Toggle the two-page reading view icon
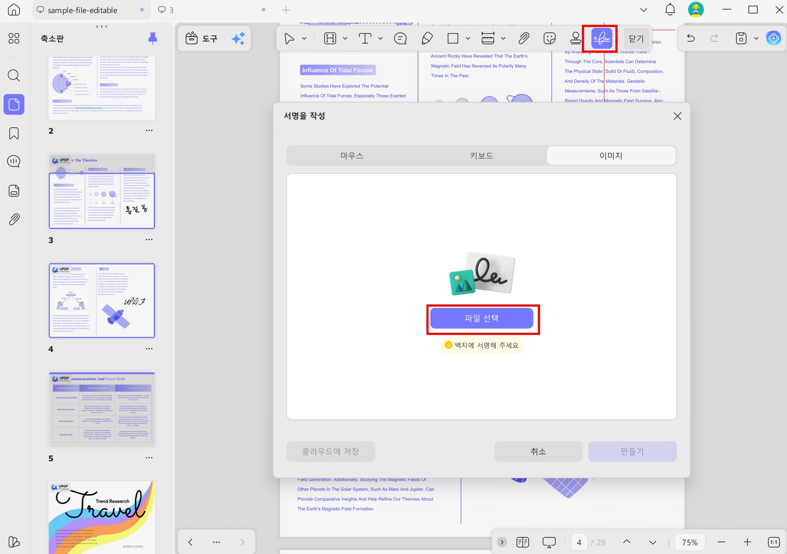 click(523, 542)
